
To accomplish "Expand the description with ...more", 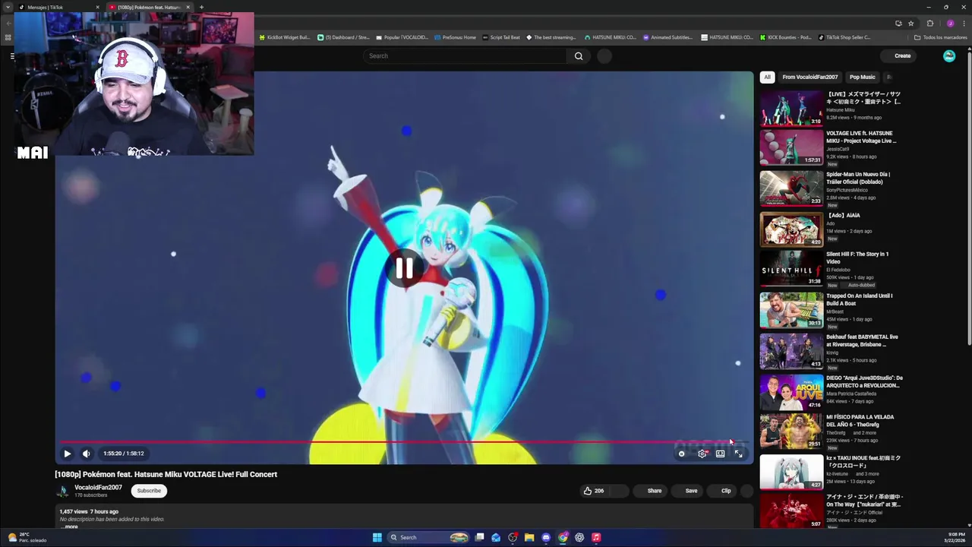I will pyautogui.click(x=70, y=526).
